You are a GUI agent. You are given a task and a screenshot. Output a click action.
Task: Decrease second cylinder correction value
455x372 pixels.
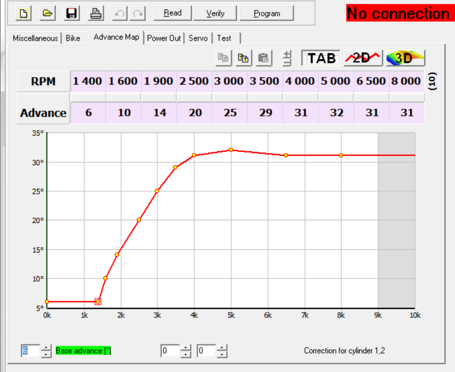pyautogui.click(x=222, y=354)
